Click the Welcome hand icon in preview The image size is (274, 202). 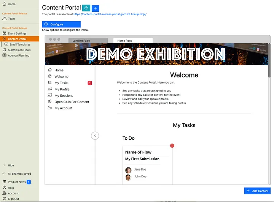50,76
